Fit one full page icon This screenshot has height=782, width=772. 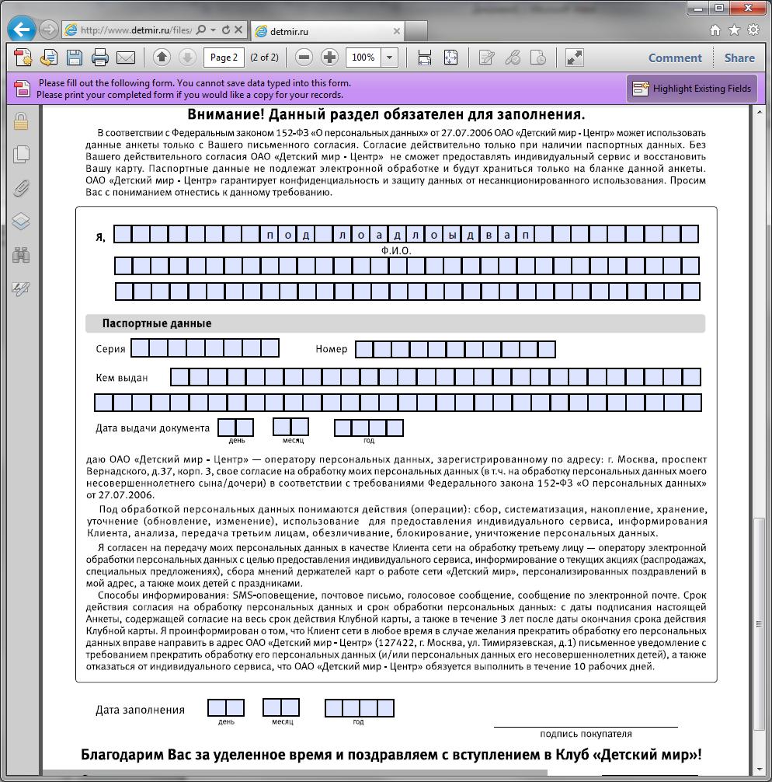(x=450, y=58)
